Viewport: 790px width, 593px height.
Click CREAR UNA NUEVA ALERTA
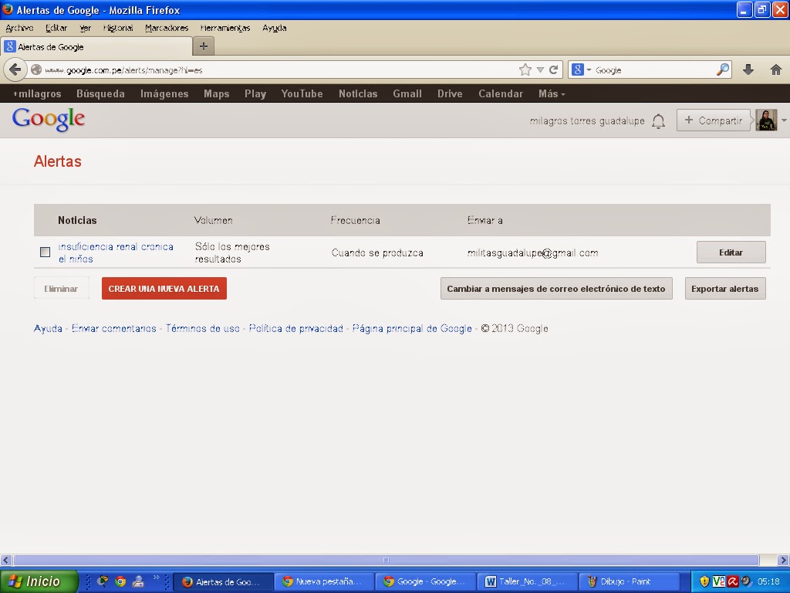164,289
